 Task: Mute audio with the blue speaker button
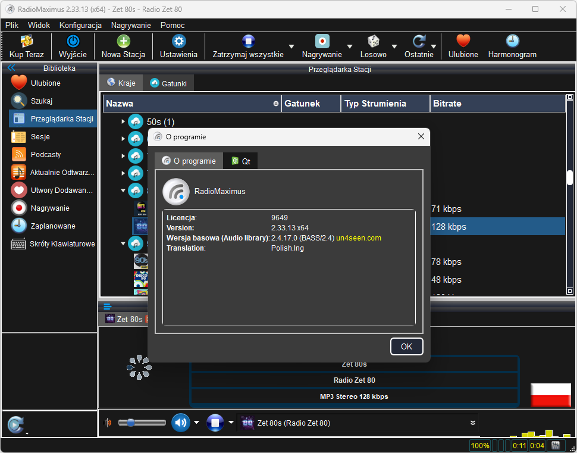pyautogui.click(x=181, y=423)
